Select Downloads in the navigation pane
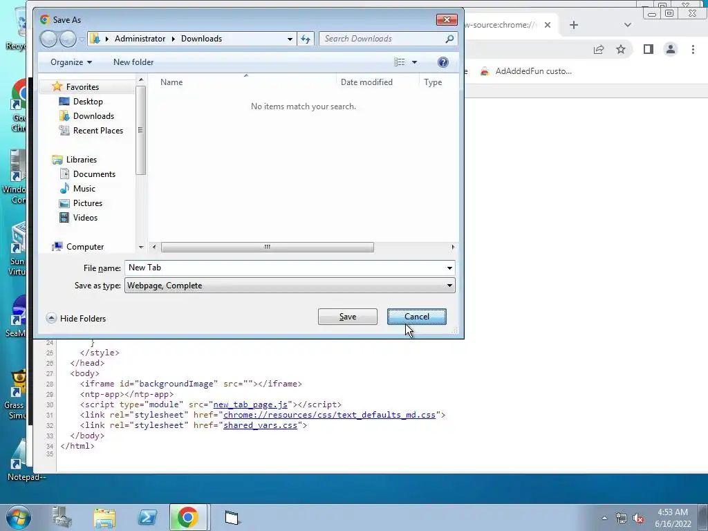The height and width of the screenshot is (531, 708). [x=93, y=116]
